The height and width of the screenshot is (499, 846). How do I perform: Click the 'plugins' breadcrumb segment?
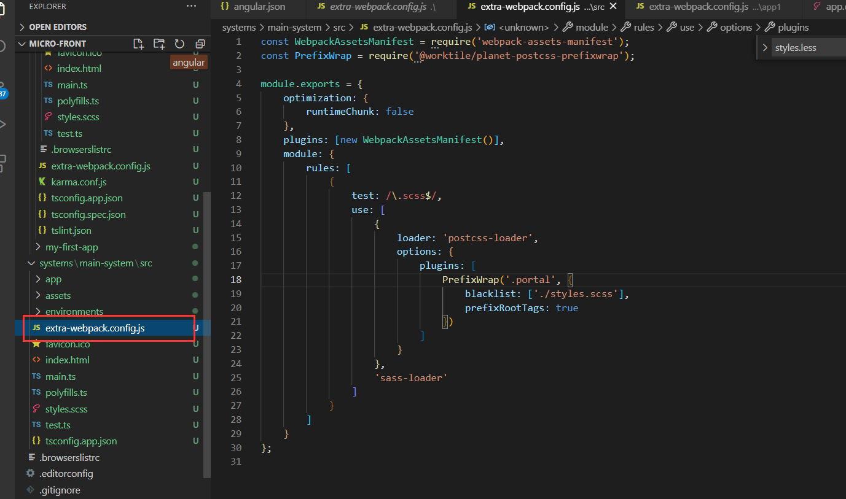click(x=793, y=27)
